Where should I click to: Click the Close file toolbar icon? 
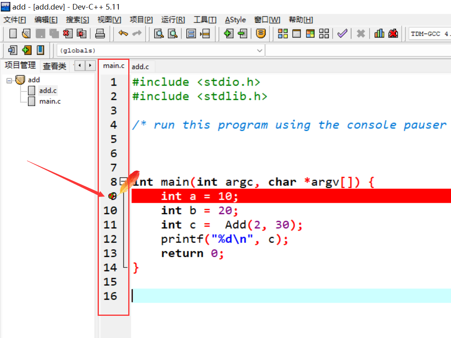[67, 34]
